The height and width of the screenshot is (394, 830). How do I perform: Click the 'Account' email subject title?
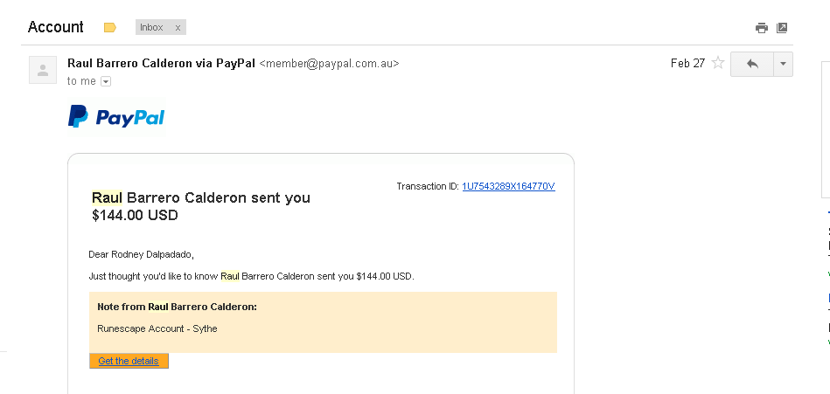[56, 27]
